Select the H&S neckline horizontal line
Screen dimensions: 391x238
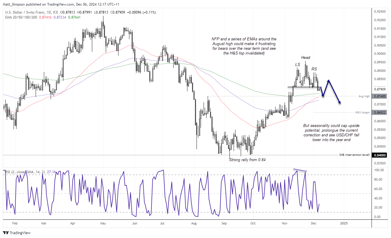pos(305,87)
